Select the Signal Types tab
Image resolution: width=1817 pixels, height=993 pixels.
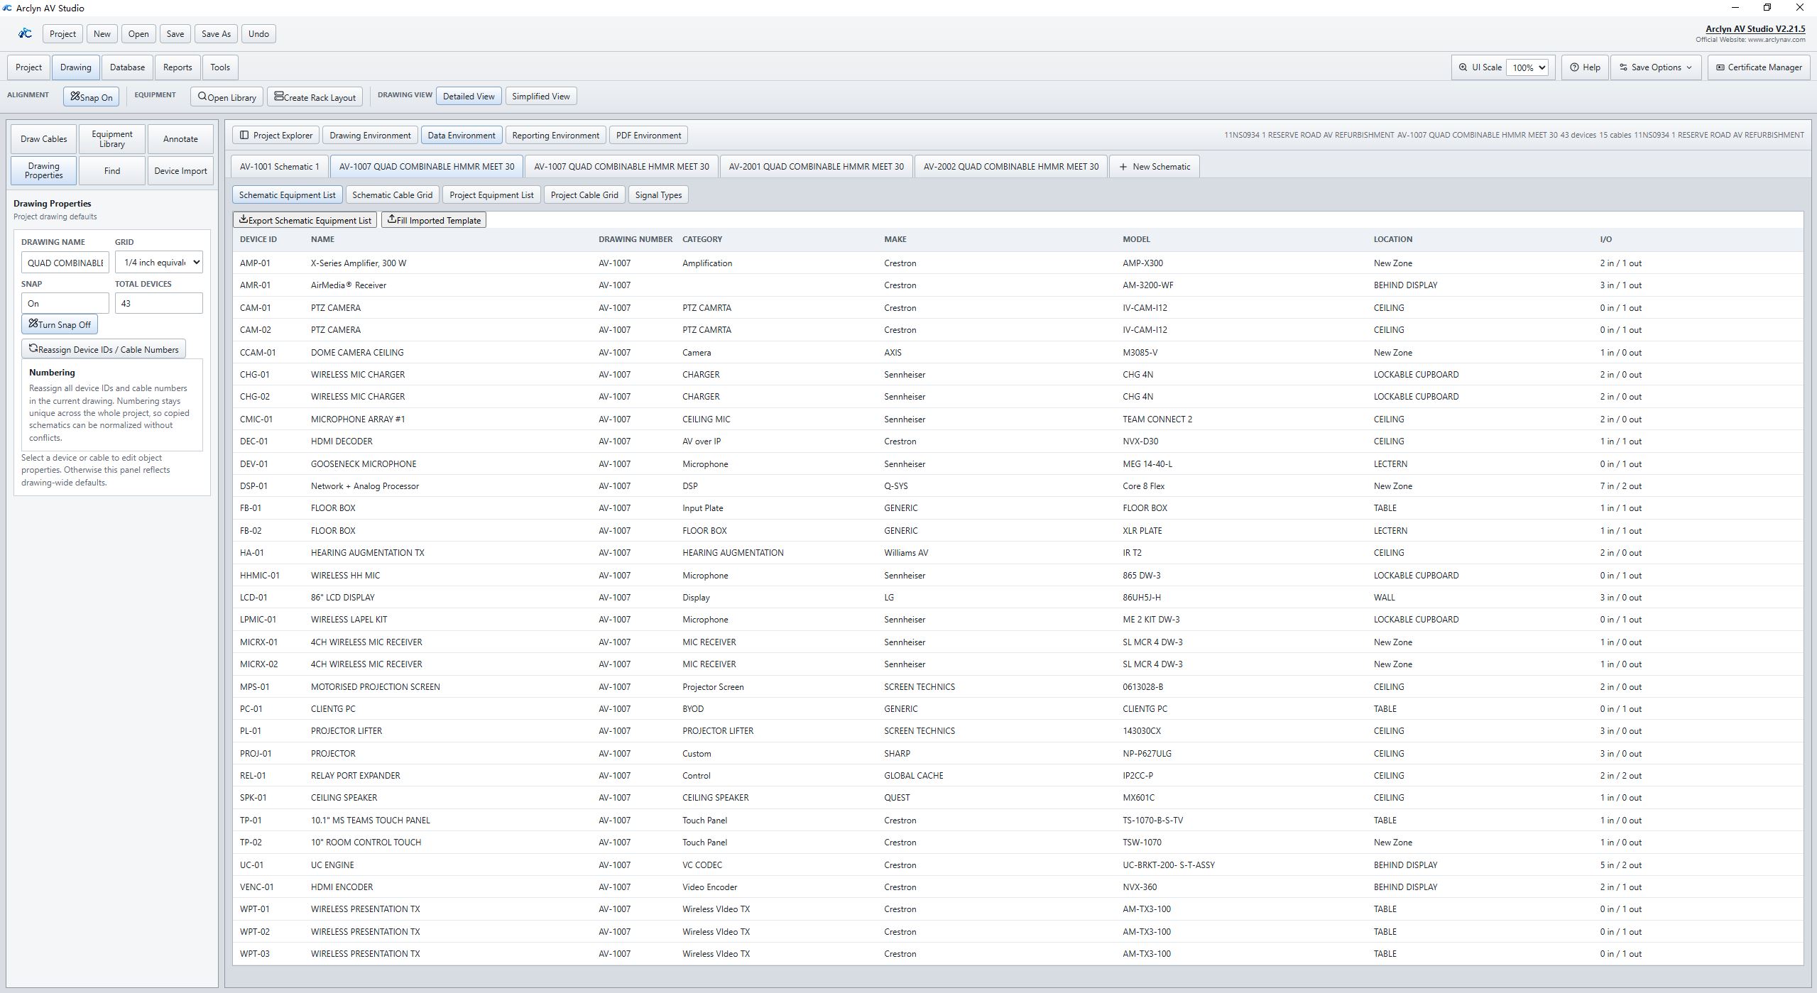pos(658,195)
